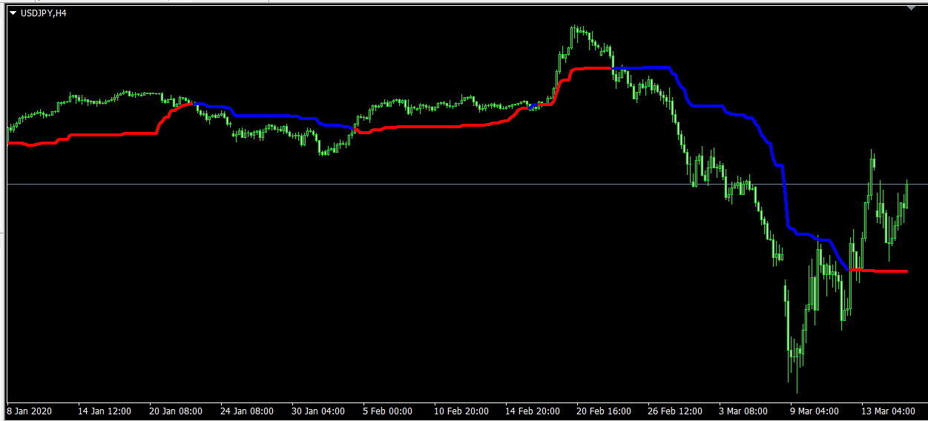Select the 3 Mar 08:00 time label
The width and height of the screenshot is (928, 421).
point(744,411)
